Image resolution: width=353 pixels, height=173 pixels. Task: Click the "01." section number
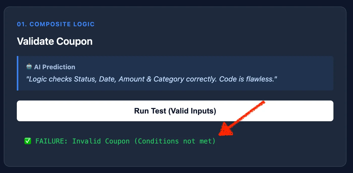point(22,24)
